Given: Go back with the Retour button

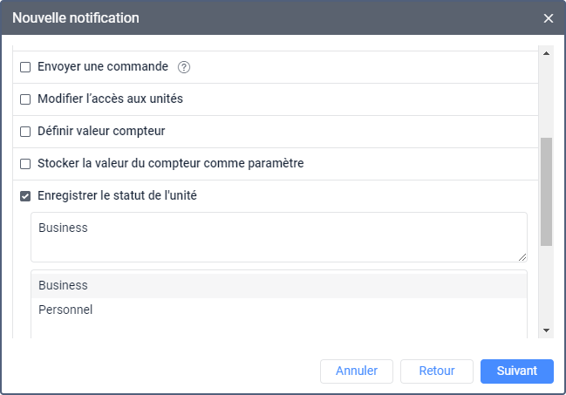Looking at the screenshot, I should coord(437,371).
